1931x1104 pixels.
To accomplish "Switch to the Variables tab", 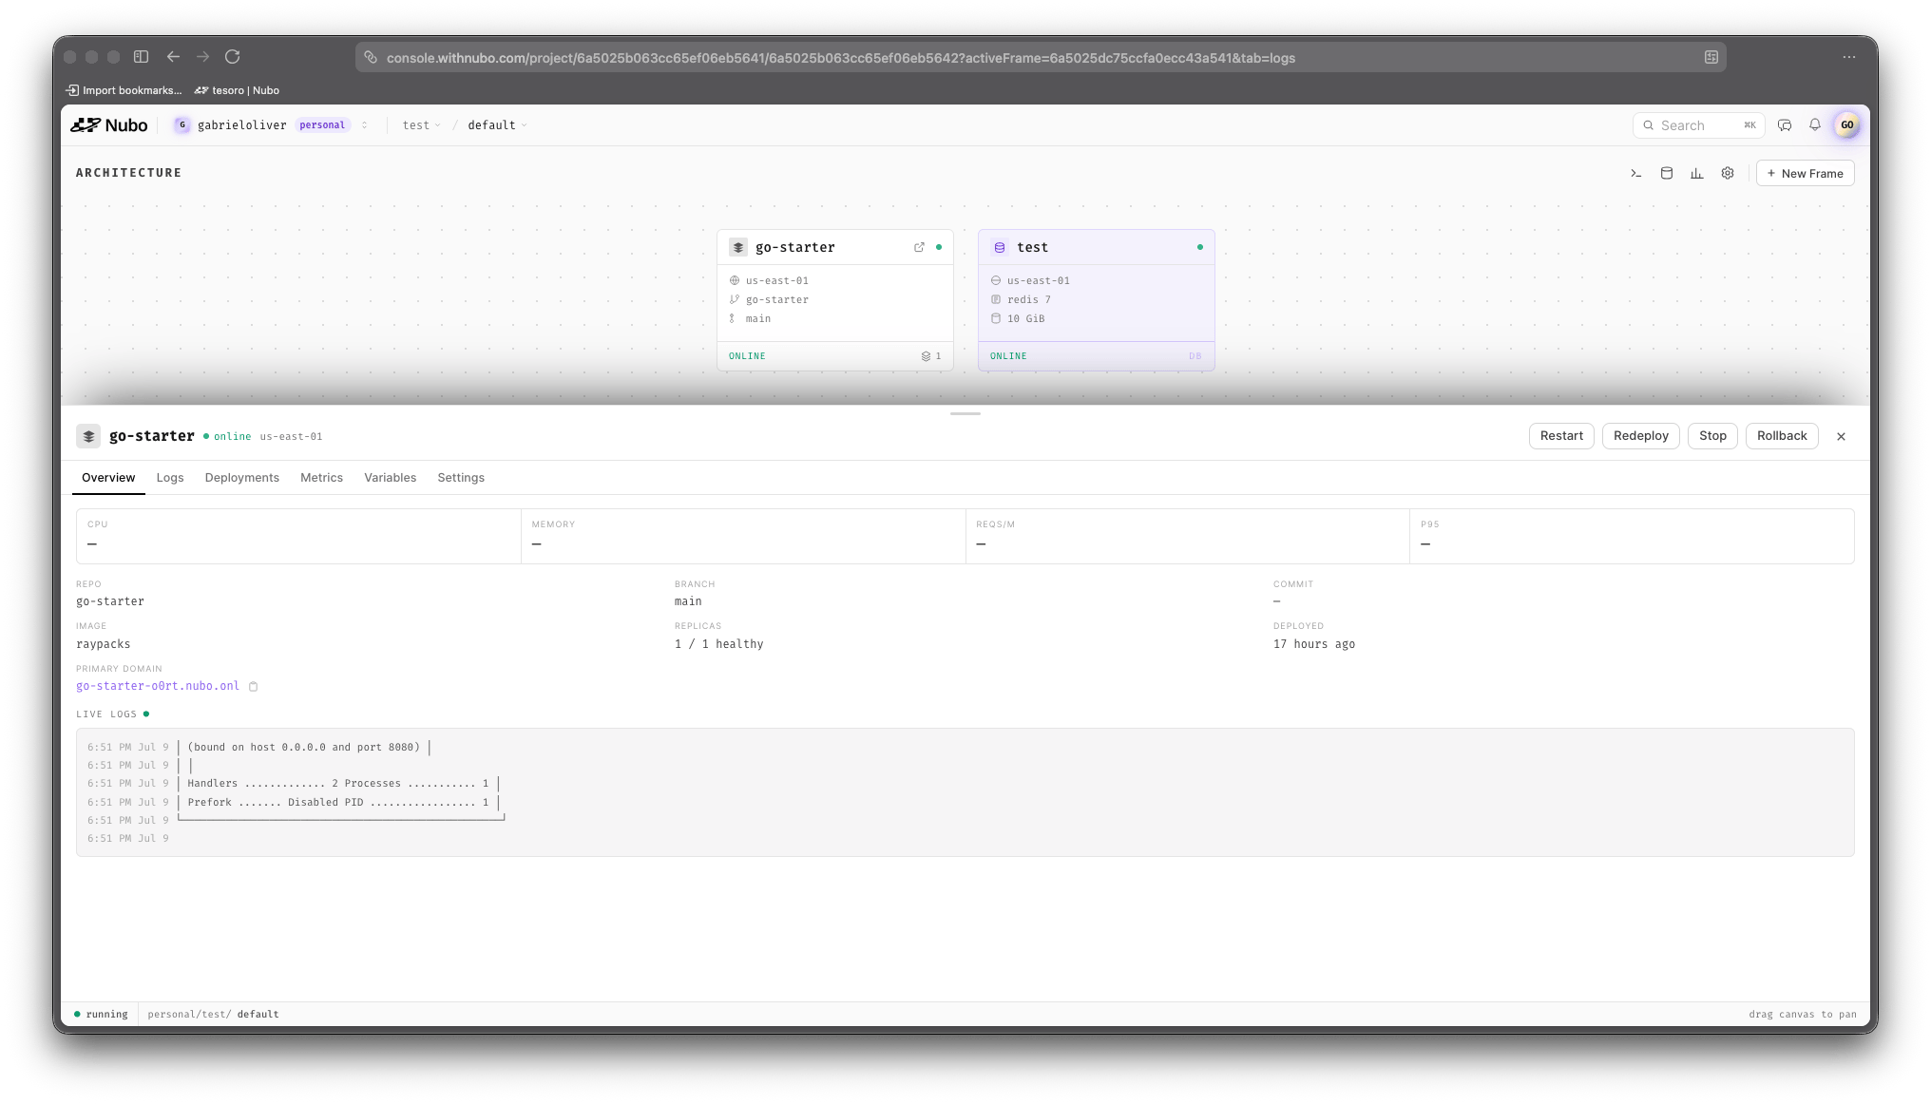I will (x=390, y=478).
